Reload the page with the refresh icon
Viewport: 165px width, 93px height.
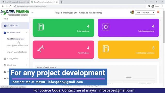click(10, 6)
